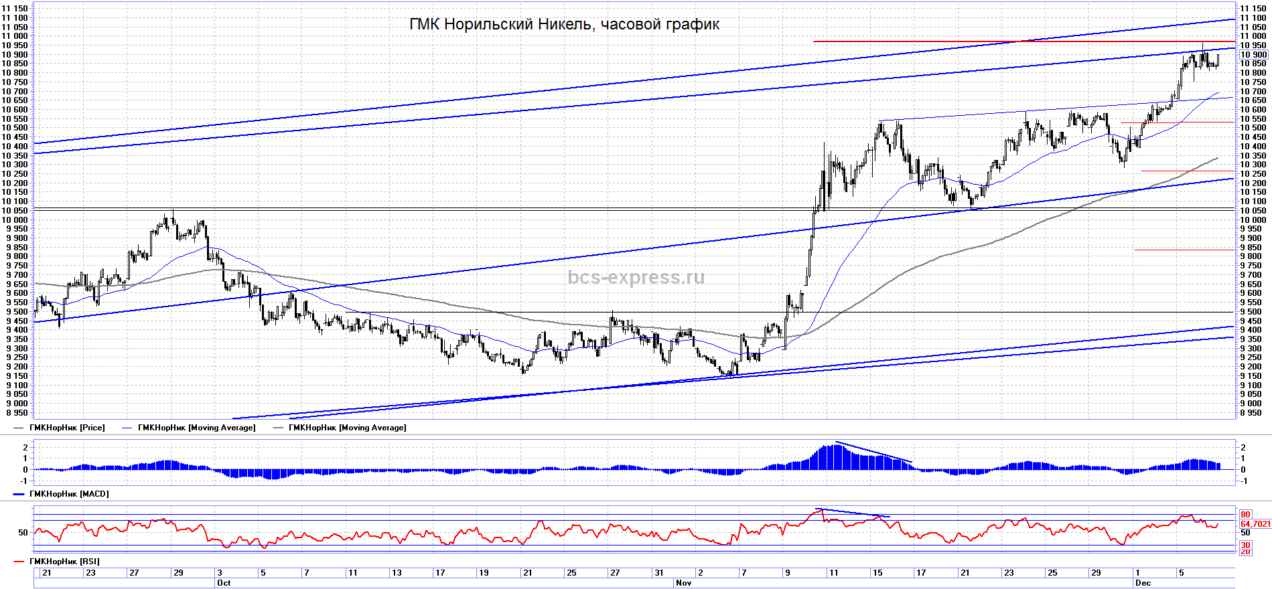The height and width of the screenshot is (589, 1272).
Task: Click the "9" date label on time axis
Action: (788, 573)
